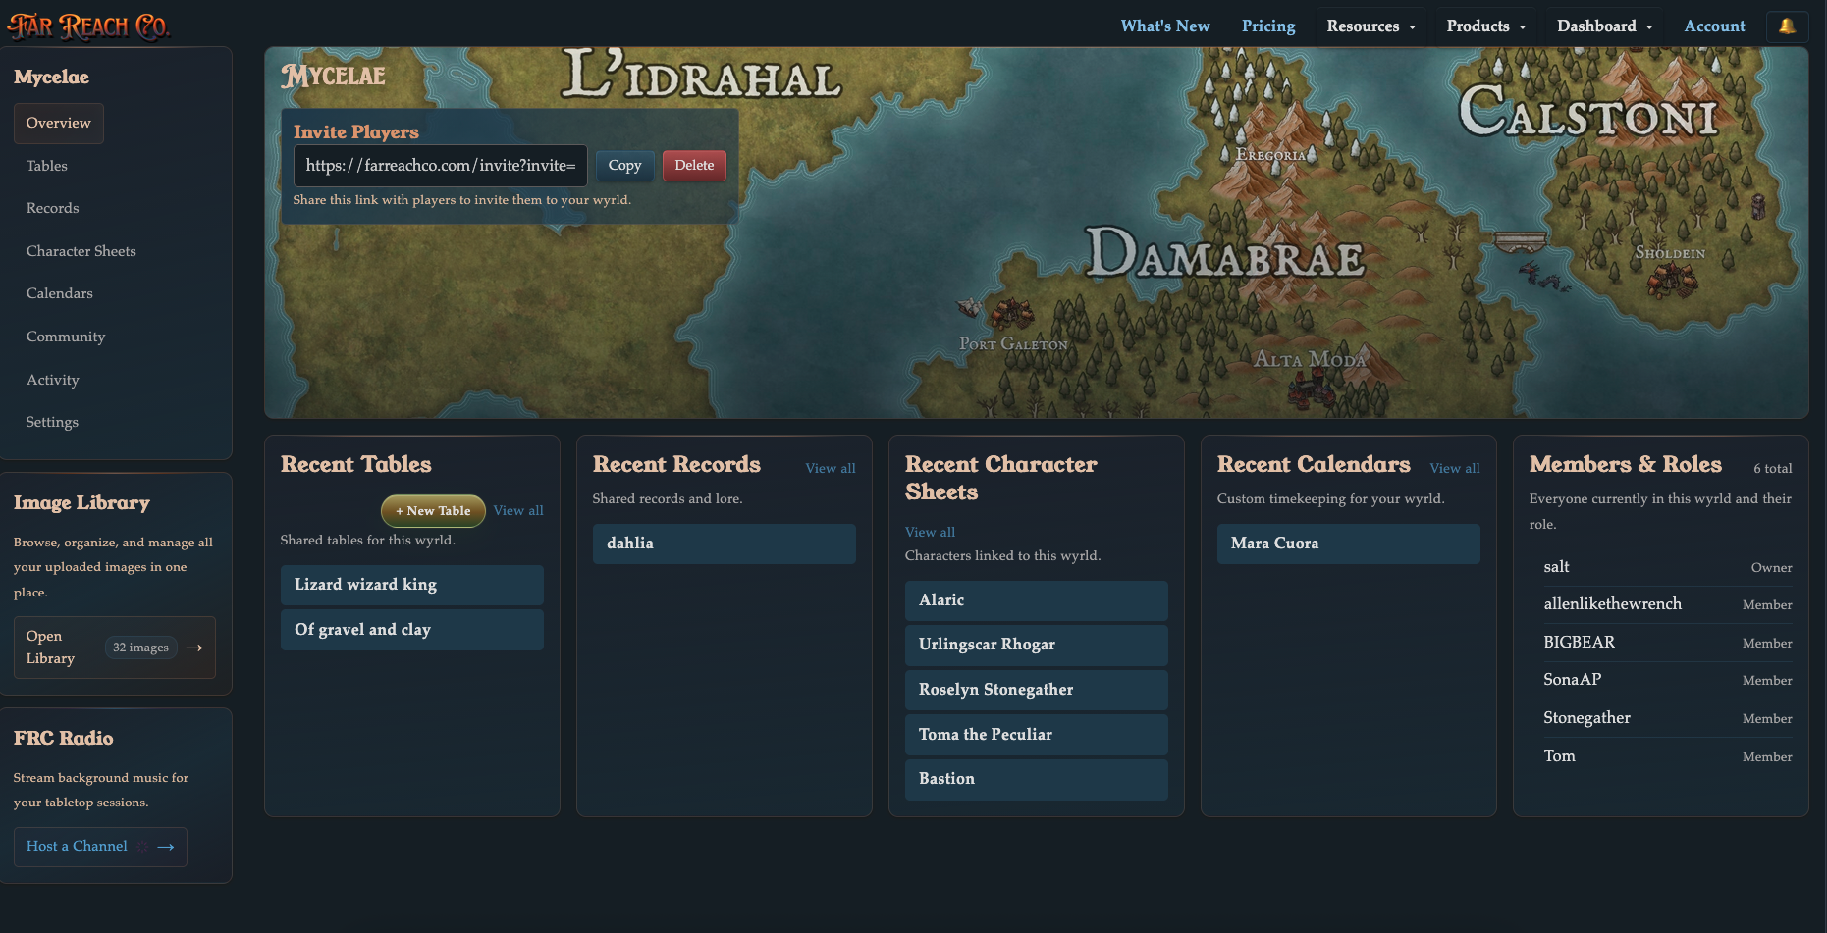Screen dimensions: 1827x933
Task: Open the What's New page
Action: tap(1164, 26)
